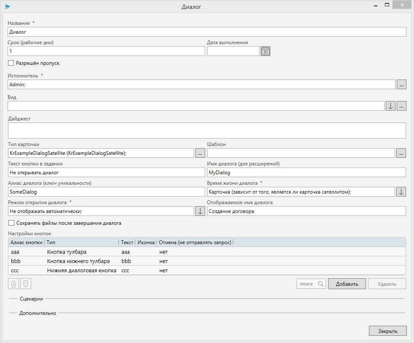Enable the Разрешён пропуск checkbox
This screenshot has height=343, width=414.
coord(11,63)
